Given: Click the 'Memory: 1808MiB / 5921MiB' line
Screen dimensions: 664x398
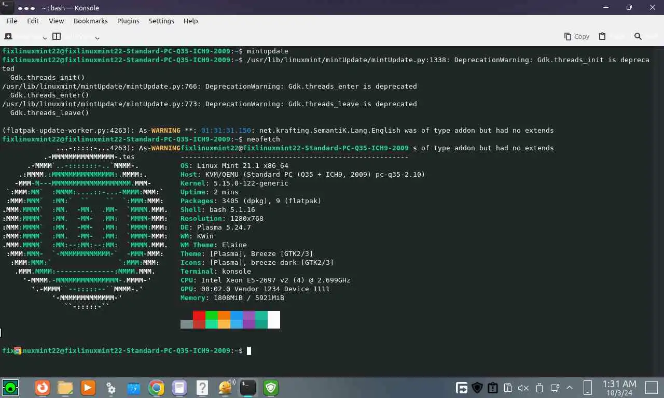Looking at the screenshot, I should tap(232, 298).
